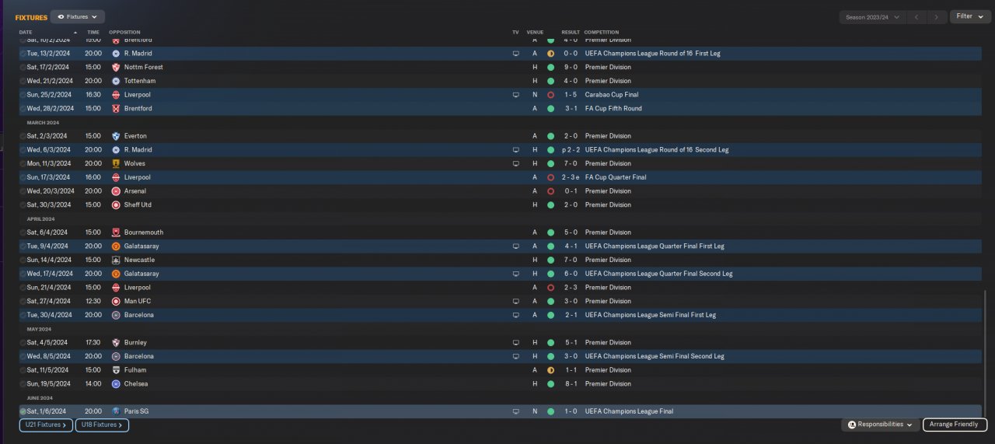This screenshot has height=444, width=995.
Task: Select row circle for Sat, 2/3/2024
Action: click(x=23, y=136)
